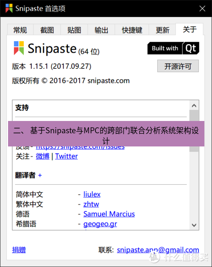Click the snipaste.app@gmail.com contact link
The image size is (212, 267).
(x=158, y=250)
